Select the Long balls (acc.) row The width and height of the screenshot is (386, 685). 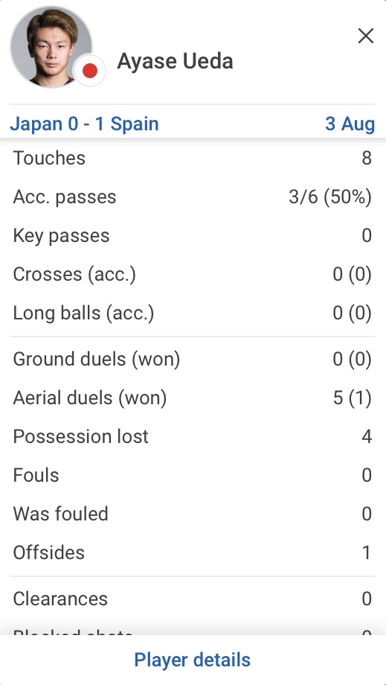(x=193, y=313)
